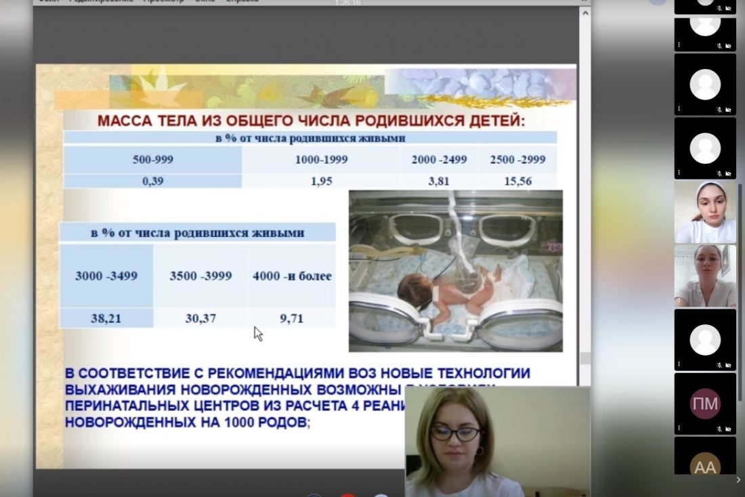Click the '0,39' value cell
The width and height of the screenshot is (745, 497).
pyautogui.click(x=152, y=181)
